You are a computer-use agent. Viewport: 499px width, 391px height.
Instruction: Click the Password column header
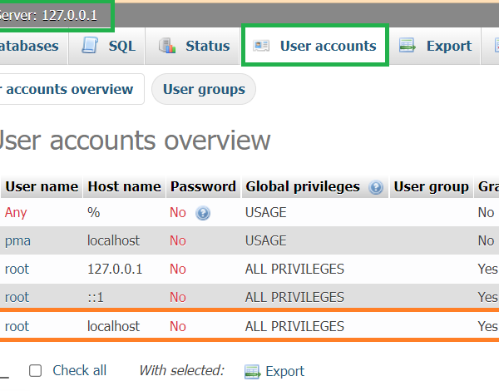203,186
